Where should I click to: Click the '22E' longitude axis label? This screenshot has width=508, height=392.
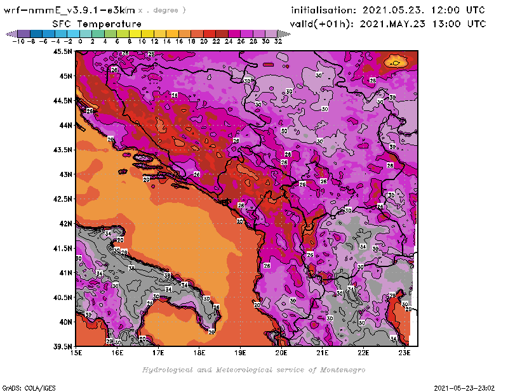pyautogui.click(x=363, y=353)
